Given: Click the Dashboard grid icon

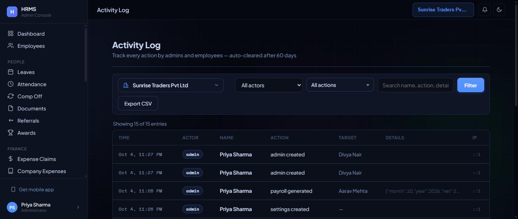Looking at the screenshot, I should pos(11,34).
